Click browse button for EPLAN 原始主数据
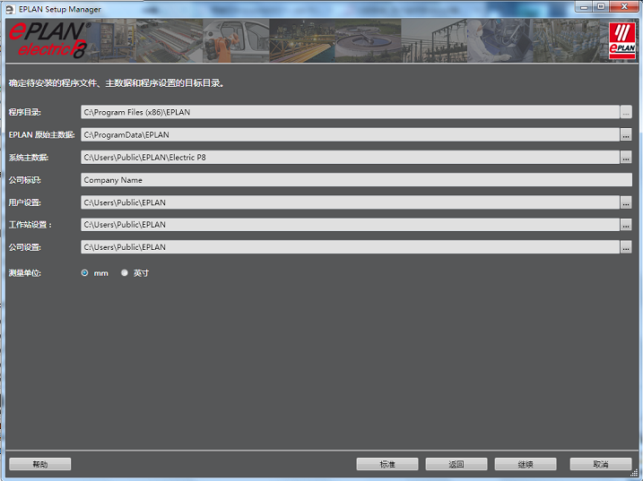 click(626, 134)
